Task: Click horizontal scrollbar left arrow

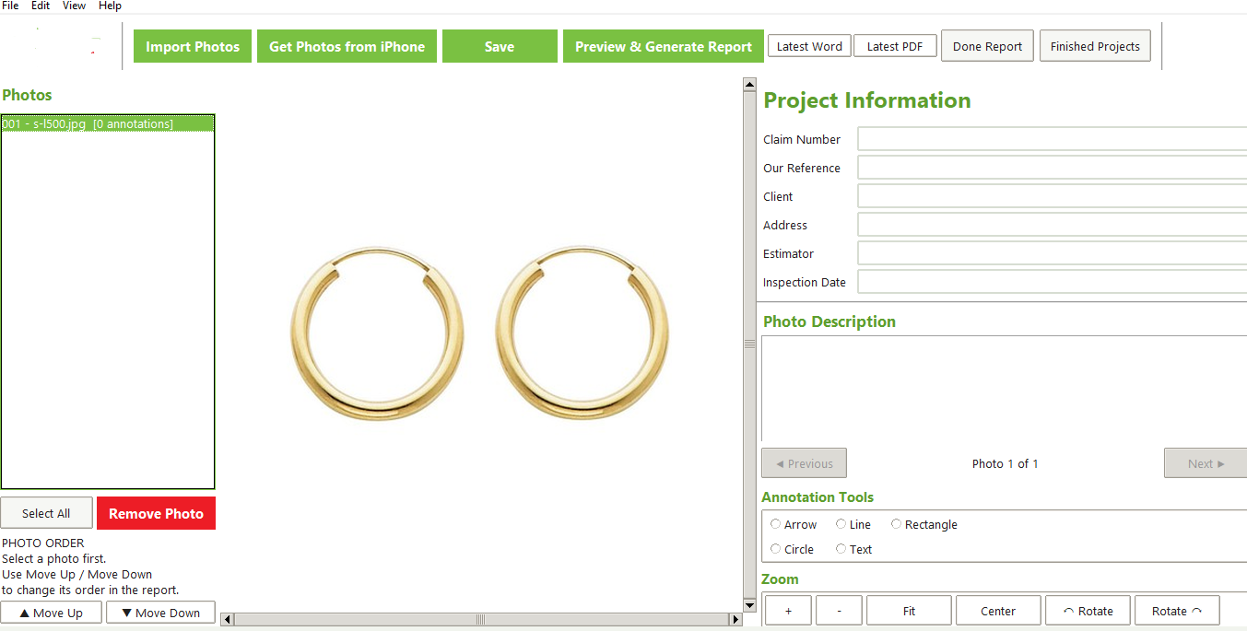Action: (x=227, y=619)
